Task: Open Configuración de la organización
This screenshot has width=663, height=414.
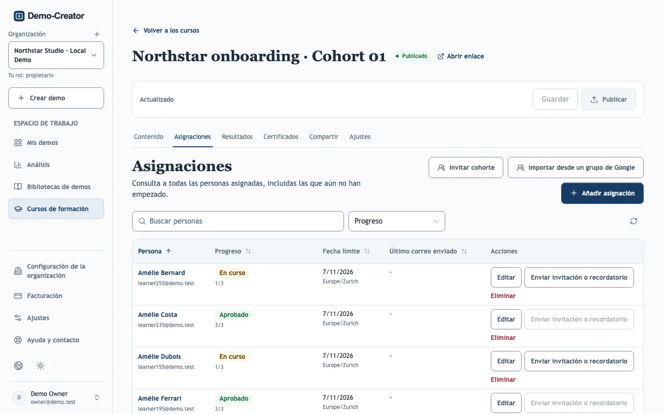Action: (56, 271)
